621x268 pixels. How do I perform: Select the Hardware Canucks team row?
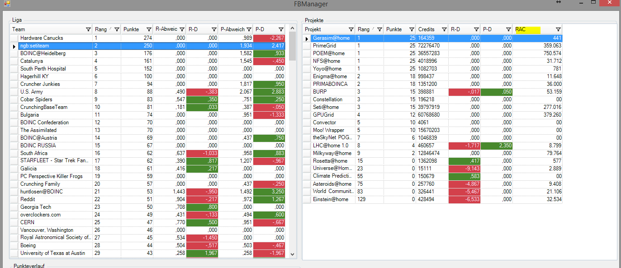point(148,38)
